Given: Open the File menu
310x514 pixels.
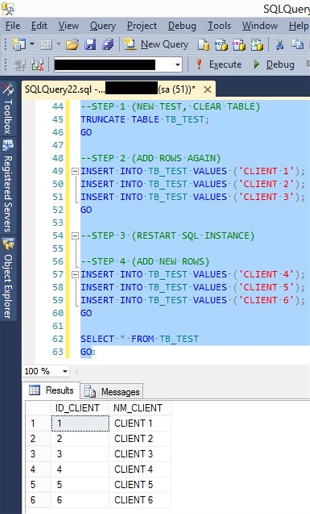Looking at the screenshot, I should 13,26.
